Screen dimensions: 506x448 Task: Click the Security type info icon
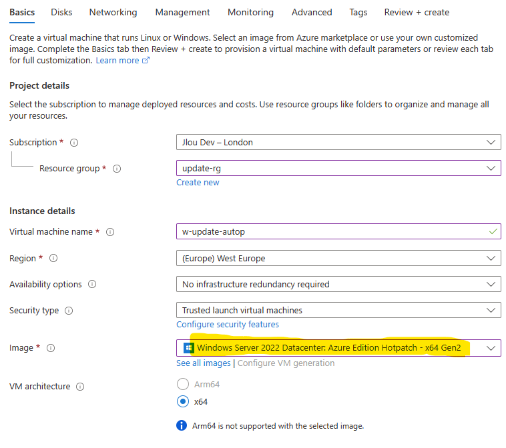pyautogui.click(x=69, y=311)
